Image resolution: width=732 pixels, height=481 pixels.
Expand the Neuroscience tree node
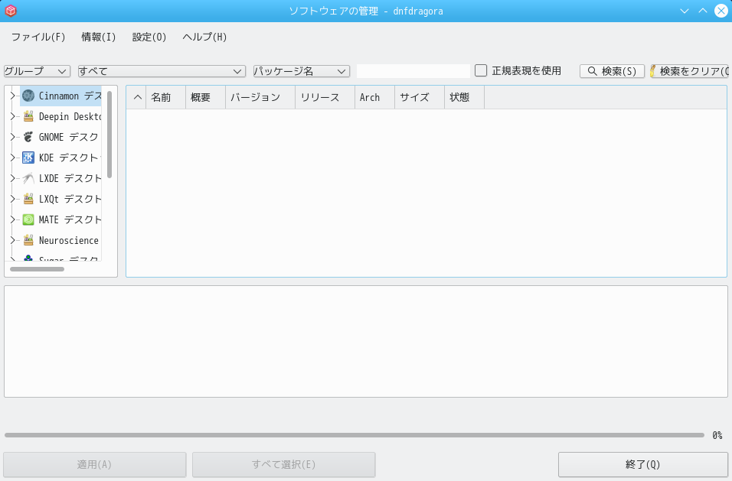coord(13,240)
